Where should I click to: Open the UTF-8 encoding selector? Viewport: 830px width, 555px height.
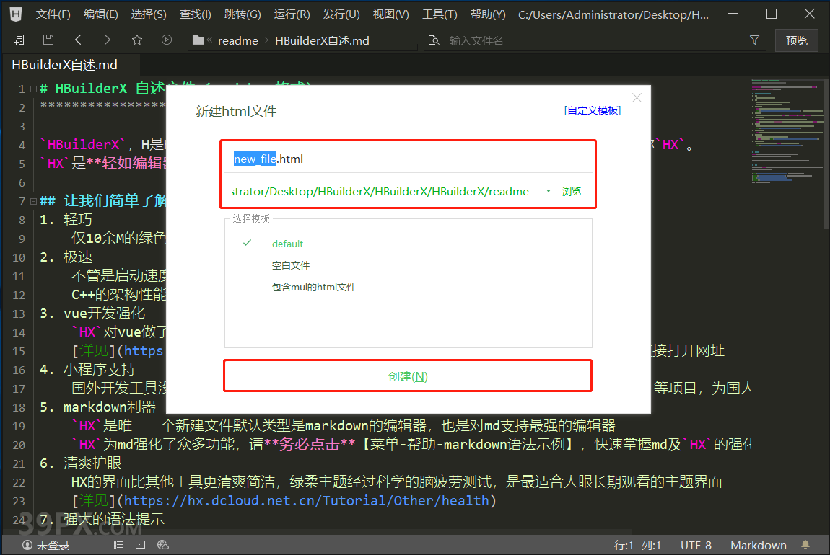(695, 545)
